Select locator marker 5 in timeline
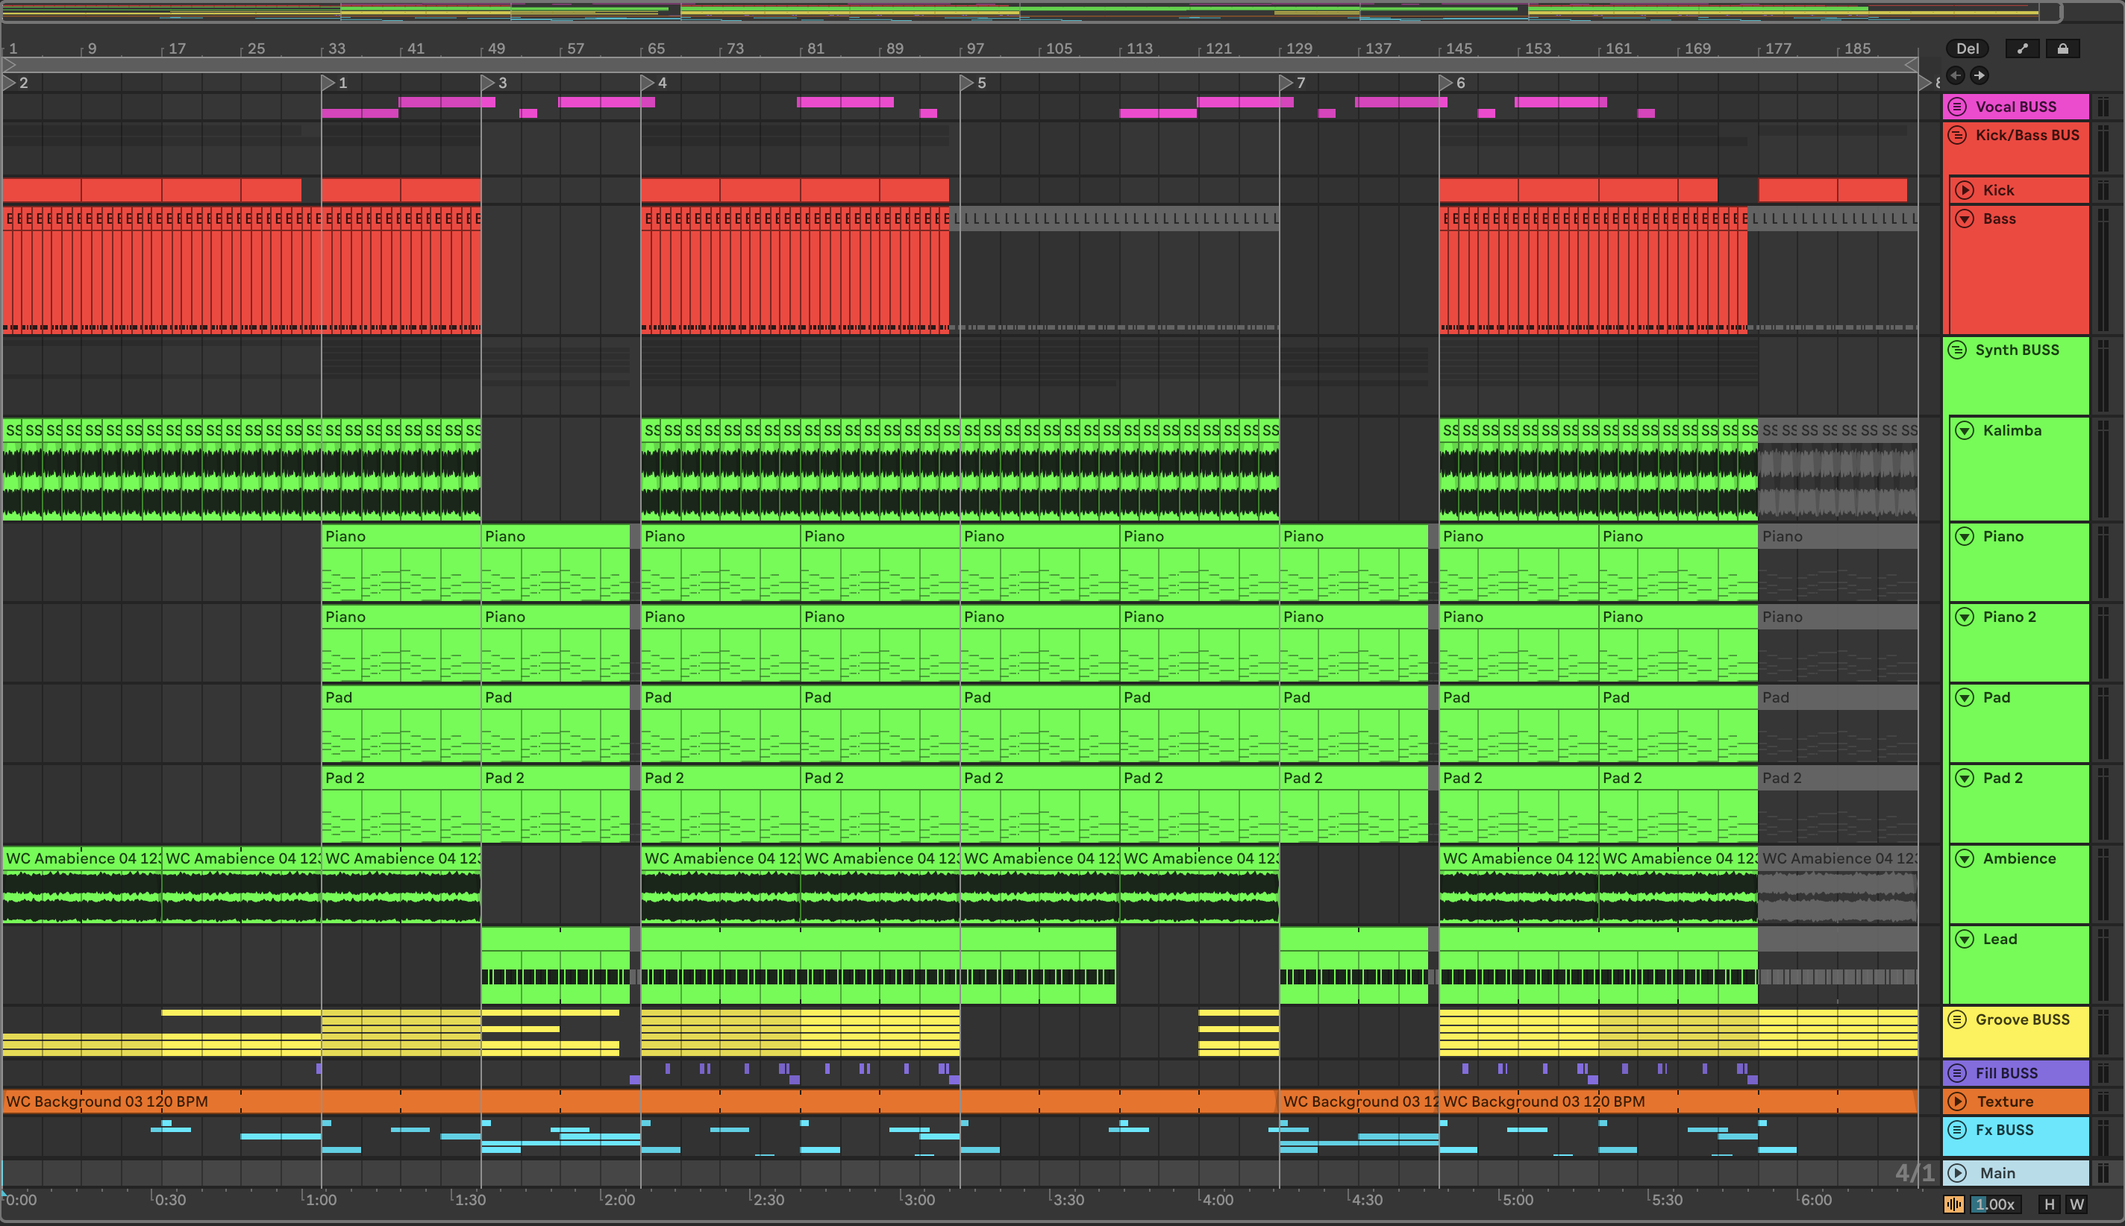 click(x=968, y=83)
